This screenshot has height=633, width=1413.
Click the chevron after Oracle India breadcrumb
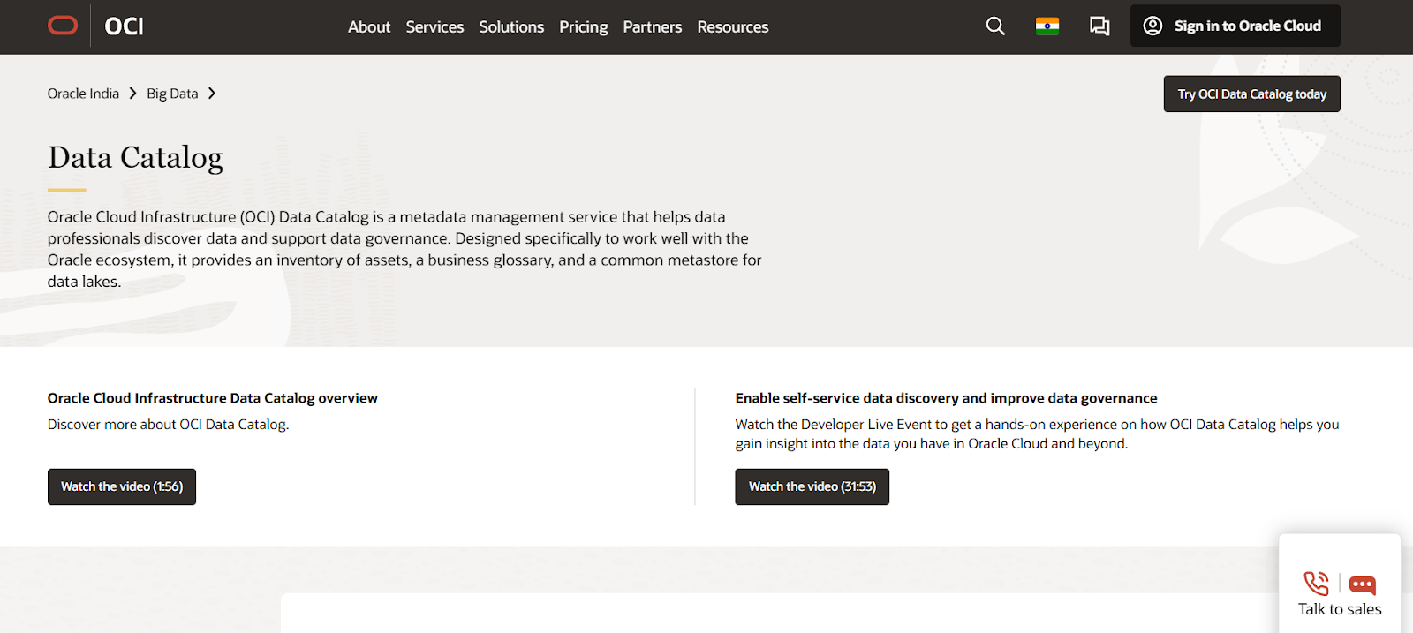coord(133,94)
